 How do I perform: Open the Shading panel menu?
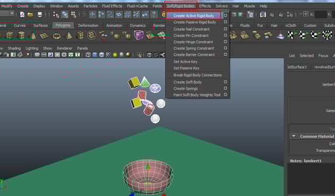[x=14, y=48]
